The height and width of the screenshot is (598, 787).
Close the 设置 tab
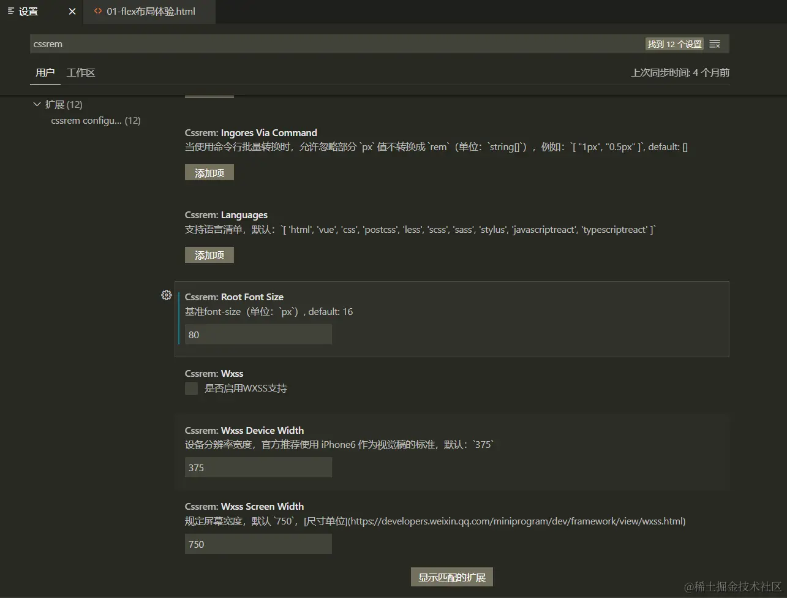(x=72, y=11)
